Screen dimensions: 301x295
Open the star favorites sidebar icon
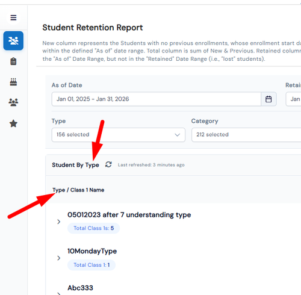[13, 123]
